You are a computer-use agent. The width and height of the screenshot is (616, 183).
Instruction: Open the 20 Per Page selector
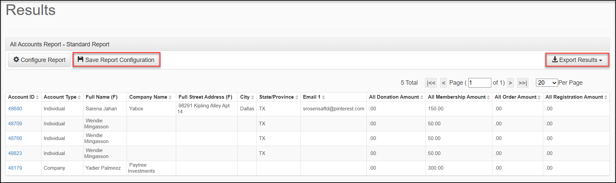547,83
